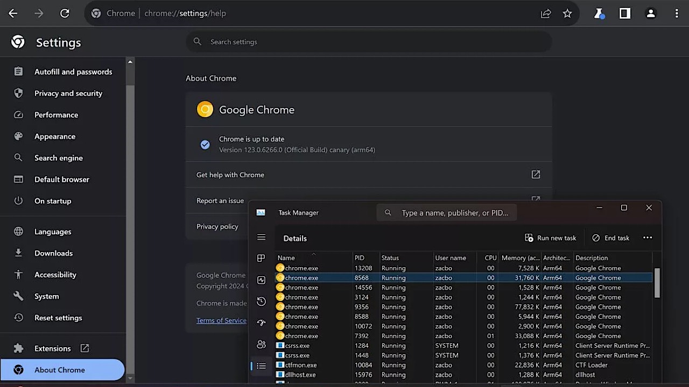The image size is (689, 387).
Task: Open Chrome Labs flask icon
Action: (599, 13)
